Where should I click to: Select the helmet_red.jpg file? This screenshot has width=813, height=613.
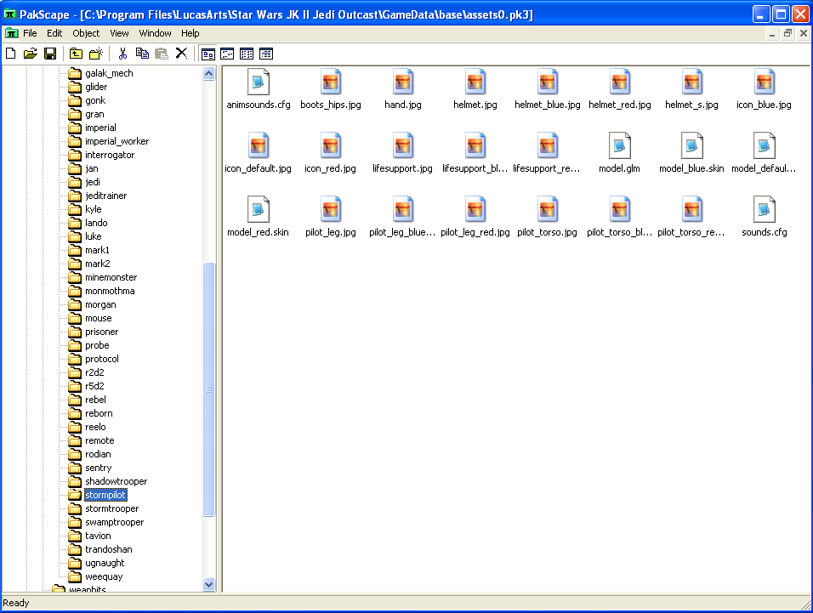(620, 89)
